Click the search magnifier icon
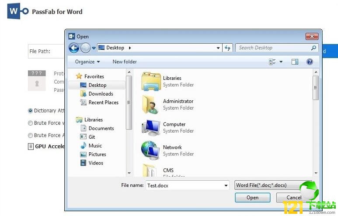The height and width of the screenshot is (216, 338). click(314, 48)
